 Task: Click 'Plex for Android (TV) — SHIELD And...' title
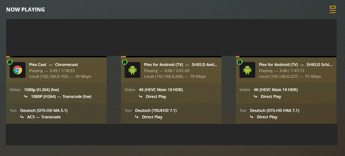pyautogui.click(x=181, y=65)
